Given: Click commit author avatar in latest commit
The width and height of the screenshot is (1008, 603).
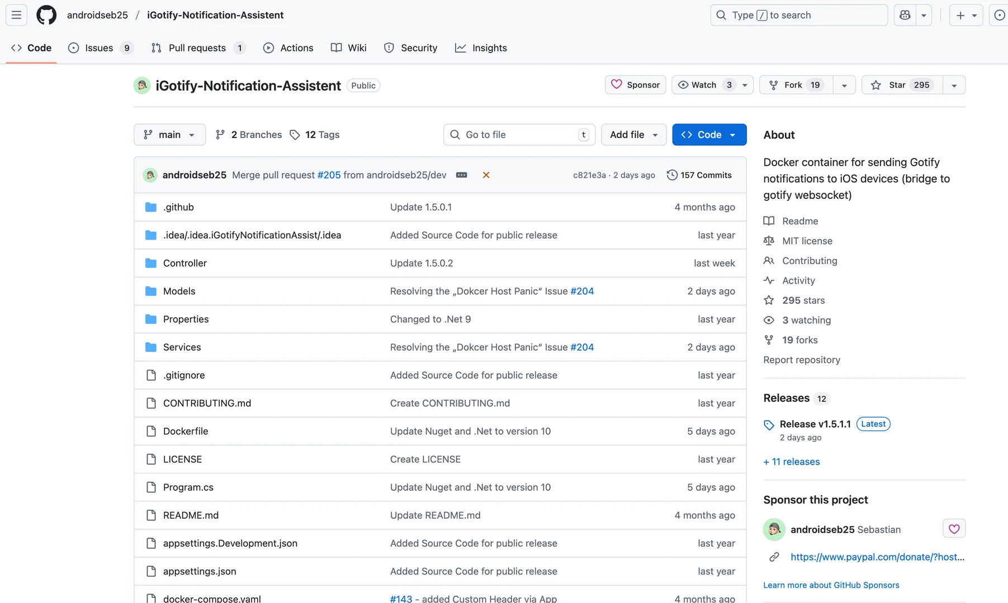Looking at the screenshot, I should [150, 175].
